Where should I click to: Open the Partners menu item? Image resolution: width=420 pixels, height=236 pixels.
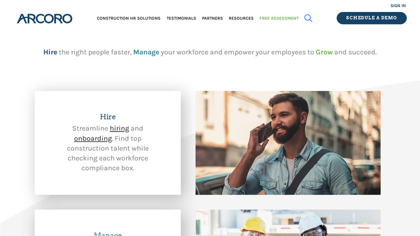(x=212, y=18)
